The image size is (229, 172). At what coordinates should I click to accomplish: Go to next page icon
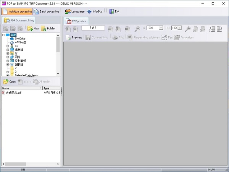click(110, 29)
